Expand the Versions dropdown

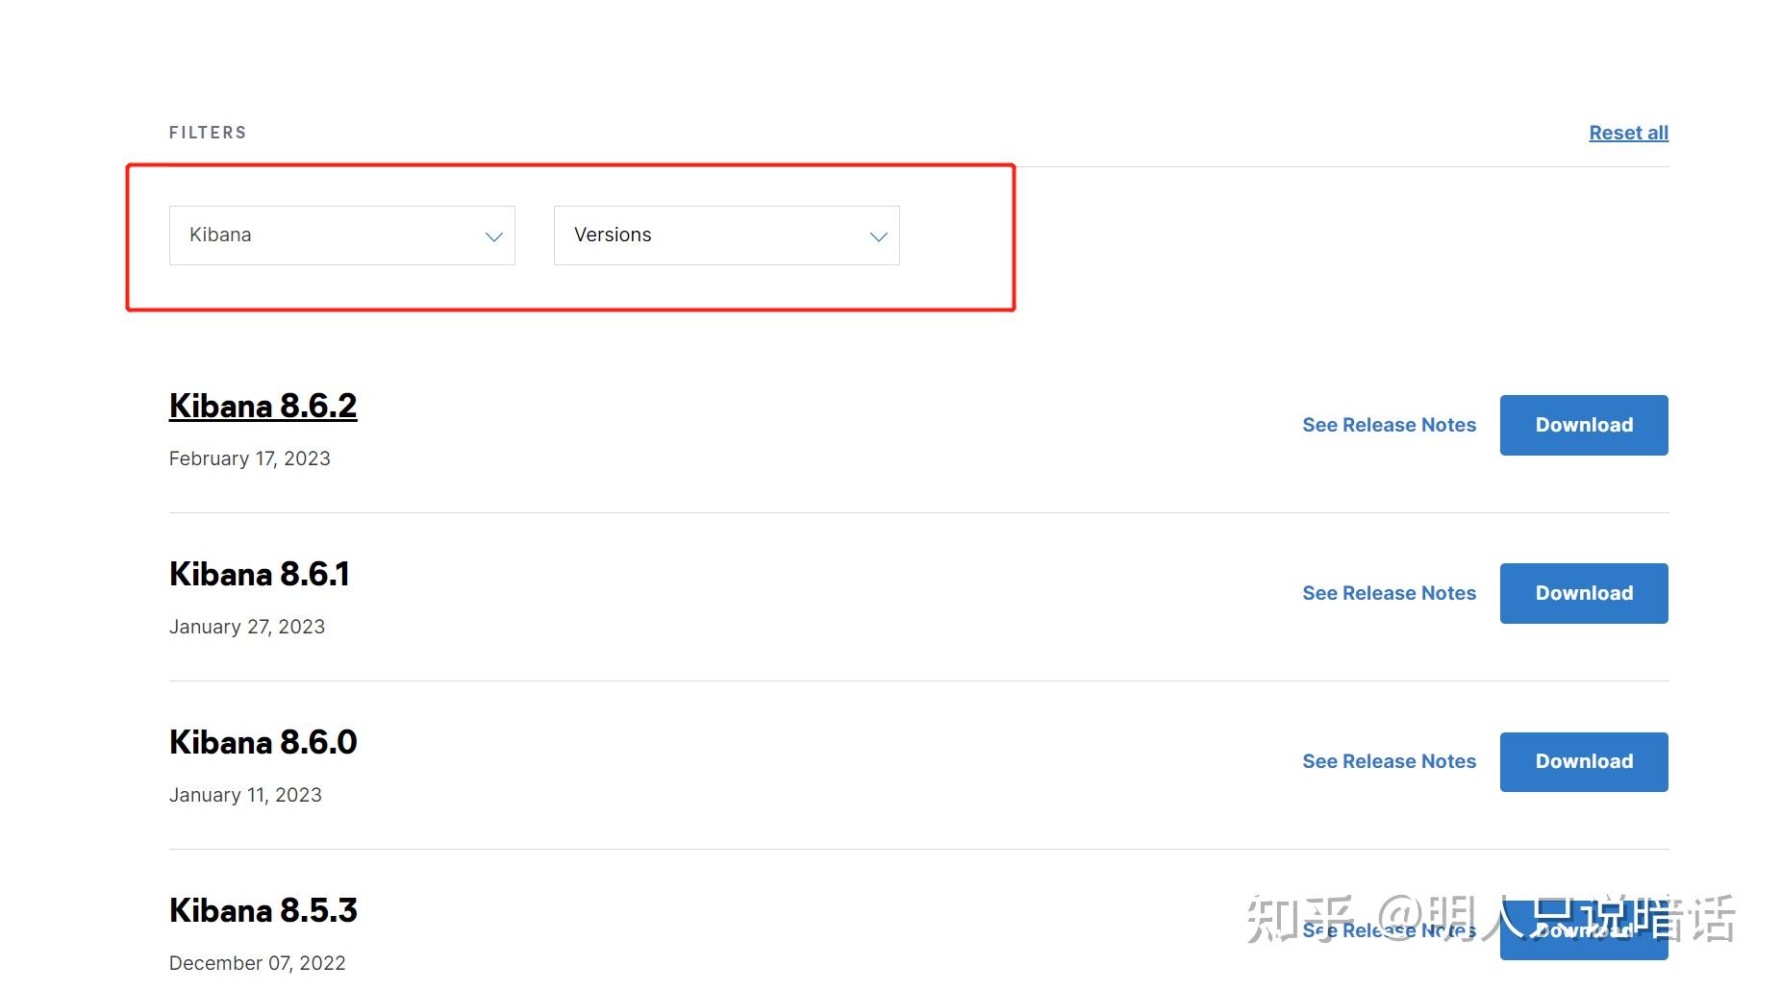point(726,235)
